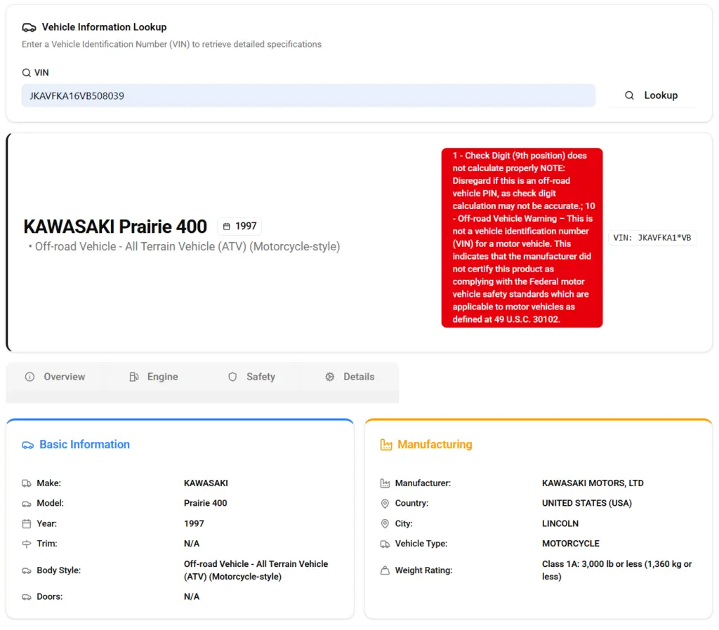Click the calendar icon in the 1997 badge
Image resolution: width=719 pixels, height=630 pixels.
click(x=226, y=227)
